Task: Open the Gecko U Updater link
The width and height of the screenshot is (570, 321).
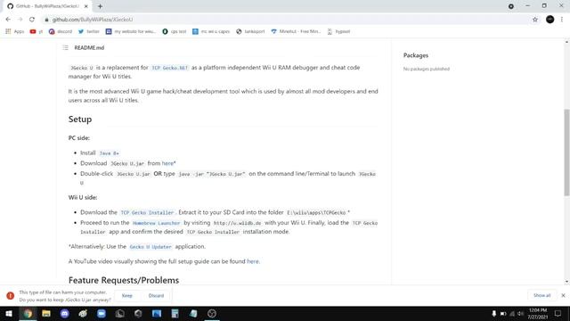Action: [151, 247]
